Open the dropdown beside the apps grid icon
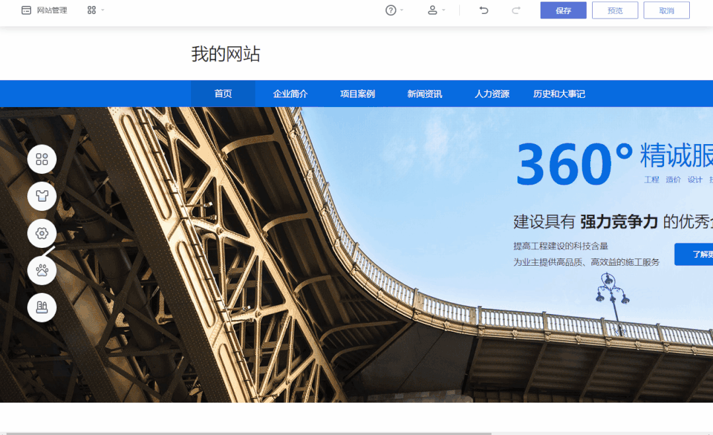The image size is (713, 435). [x=103, y=11]
